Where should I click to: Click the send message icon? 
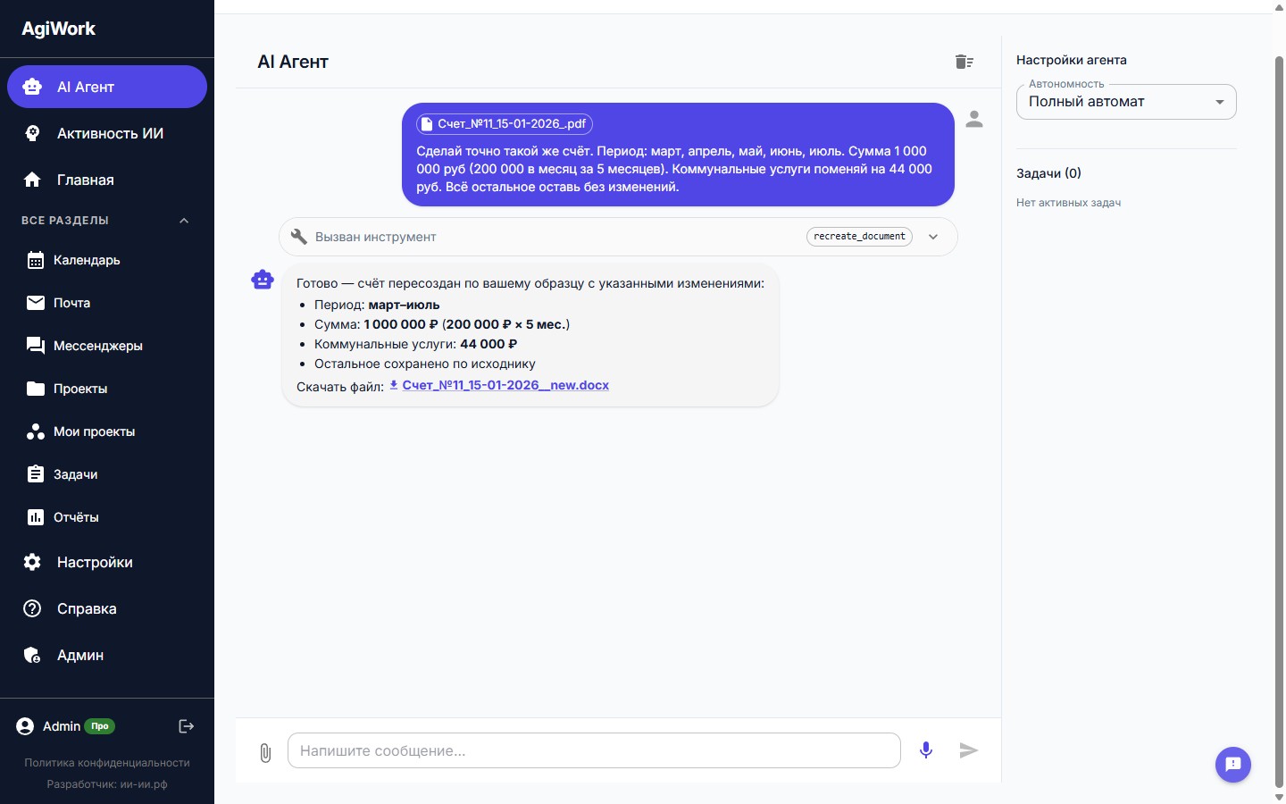(969, 751)
